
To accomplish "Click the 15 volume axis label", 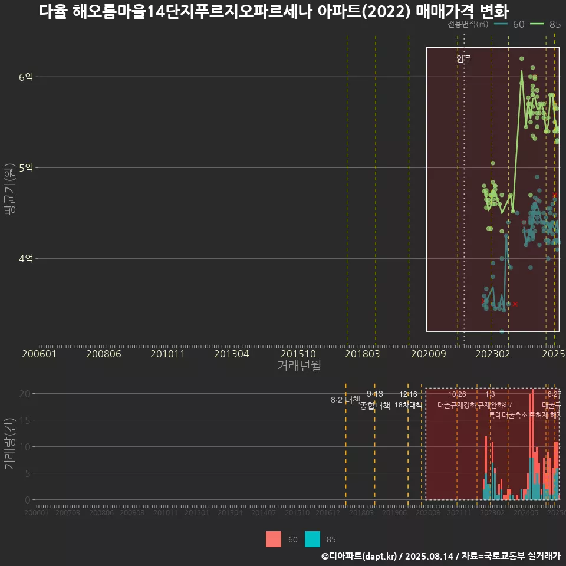I will point(25,420).
